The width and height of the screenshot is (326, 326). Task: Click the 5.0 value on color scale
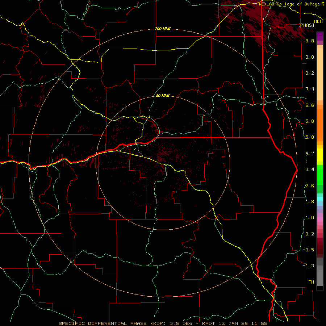(310, 137)
